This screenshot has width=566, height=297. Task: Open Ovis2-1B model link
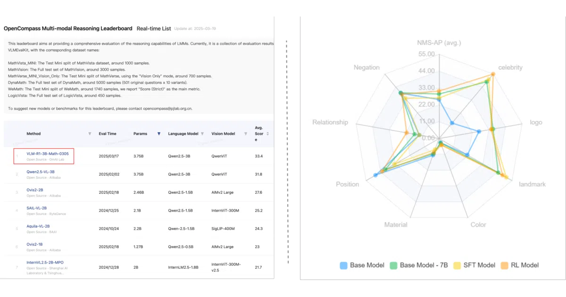click(35, 244)
